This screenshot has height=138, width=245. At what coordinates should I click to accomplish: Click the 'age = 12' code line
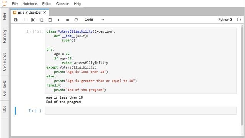coord(62,54)
